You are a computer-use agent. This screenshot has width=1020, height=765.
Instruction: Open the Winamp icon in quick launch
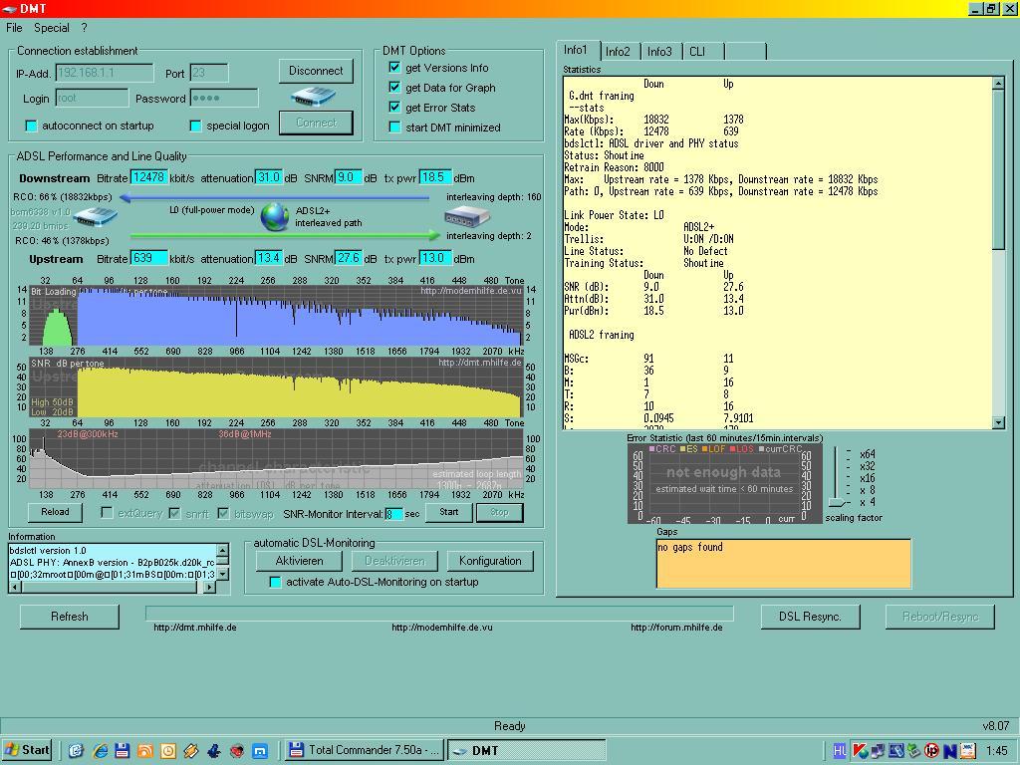click(x=190, y=750)
